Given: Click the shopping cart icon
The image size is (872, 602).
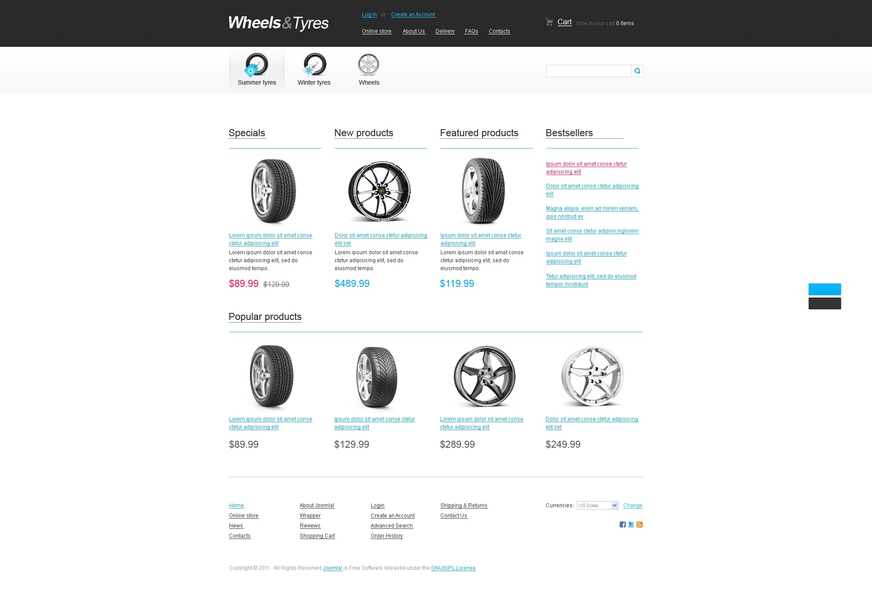Looking at the screenshot, I should click(549, 22).
